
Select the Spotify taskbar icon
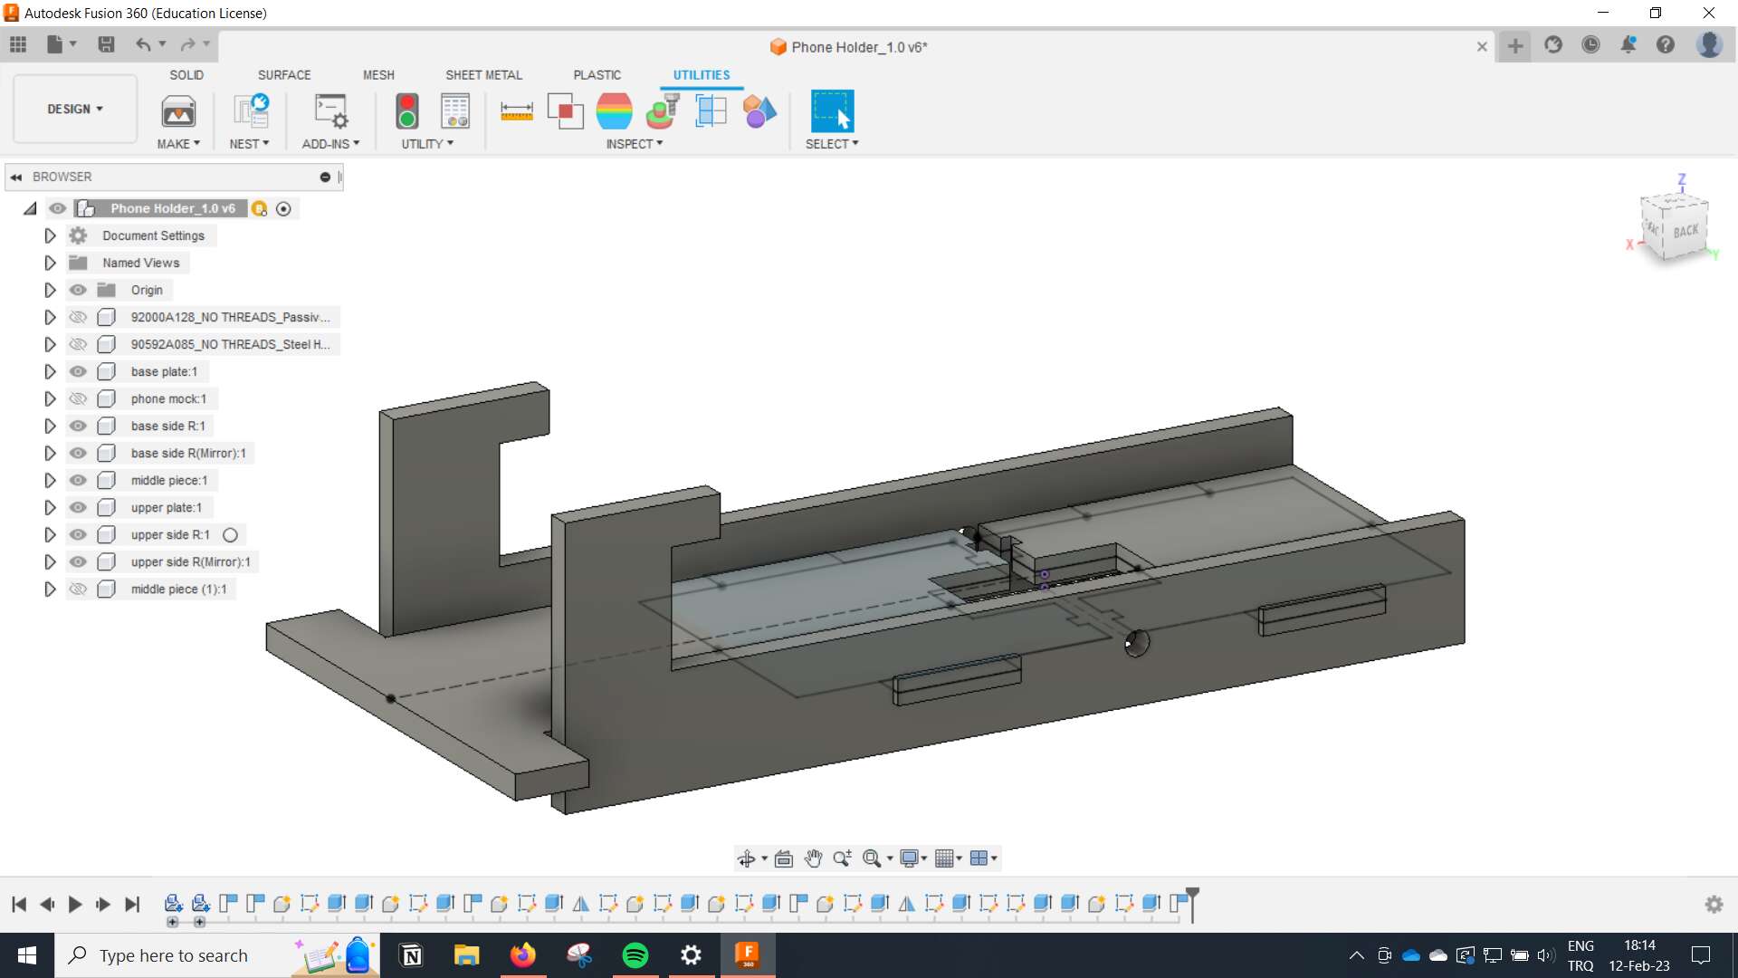[636, 954]
